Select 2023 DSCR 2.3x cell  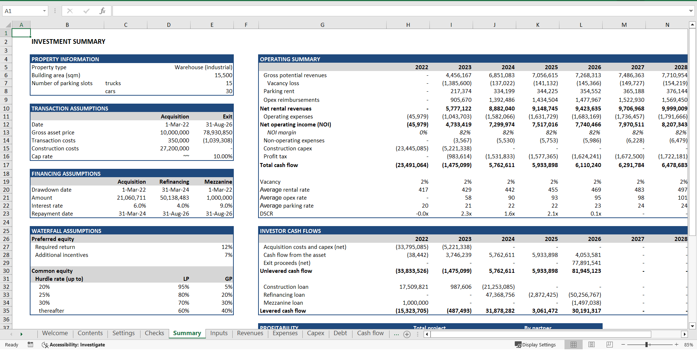click(451, 214)
